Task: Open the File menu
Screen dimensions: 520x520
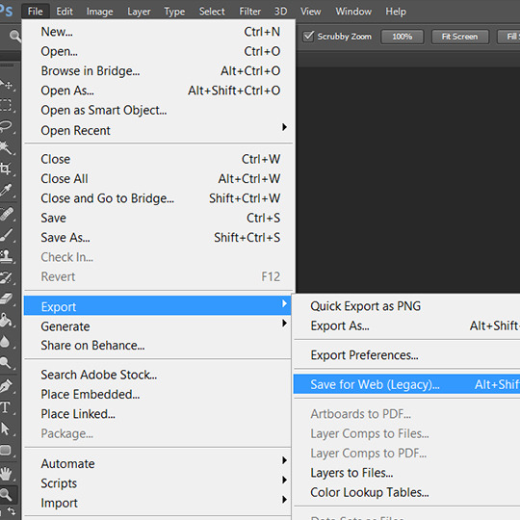Action: [x=36, y=12]
